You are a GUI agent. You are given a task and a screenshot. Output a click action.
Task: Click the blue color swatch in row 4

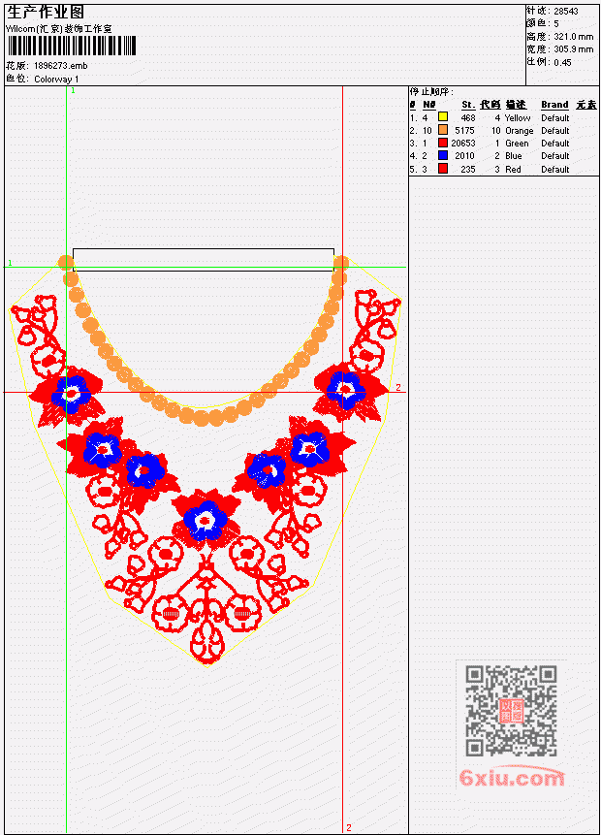pos(442,155)
